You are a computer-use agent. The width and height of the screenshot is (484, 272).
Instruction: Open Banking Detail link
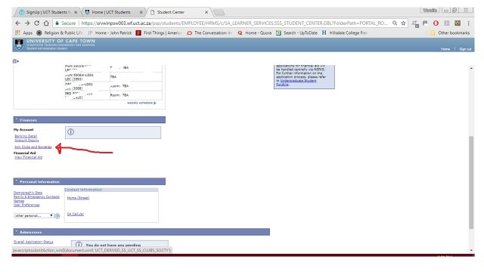[x=26, y=136]
